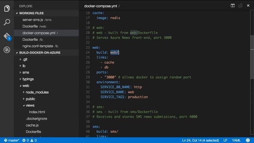Image resolution: width=254 pixels, height=143 pixels.
Task: Expand the sms folder
Action: [x=20, y=72]
